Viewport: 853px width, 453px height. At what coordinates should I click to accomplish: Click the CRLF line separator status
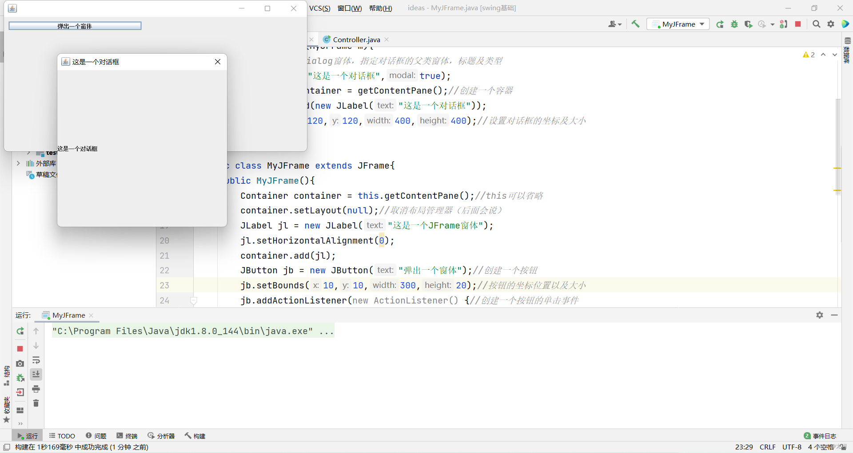767,447
